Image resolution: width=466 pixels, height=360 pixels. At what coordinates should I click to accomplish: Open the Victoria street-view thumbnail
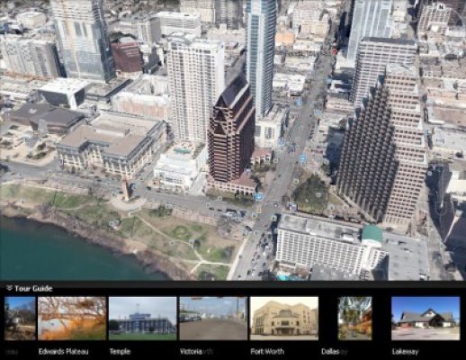pyautogui.click(x=213, y=319)
